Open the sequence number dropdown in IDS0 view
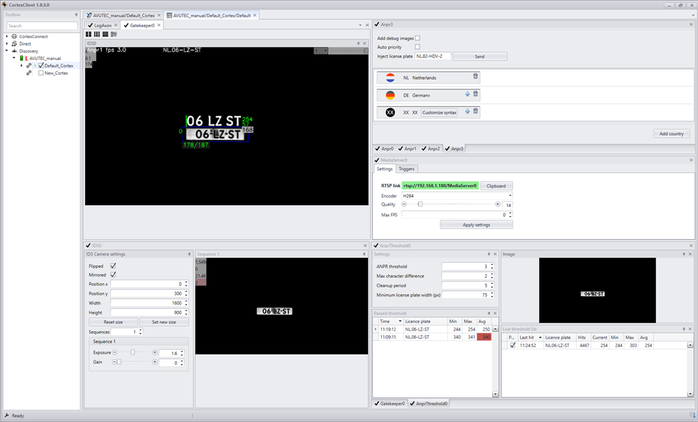The height and width of the screenshot is (422, 698). (321, 50)
